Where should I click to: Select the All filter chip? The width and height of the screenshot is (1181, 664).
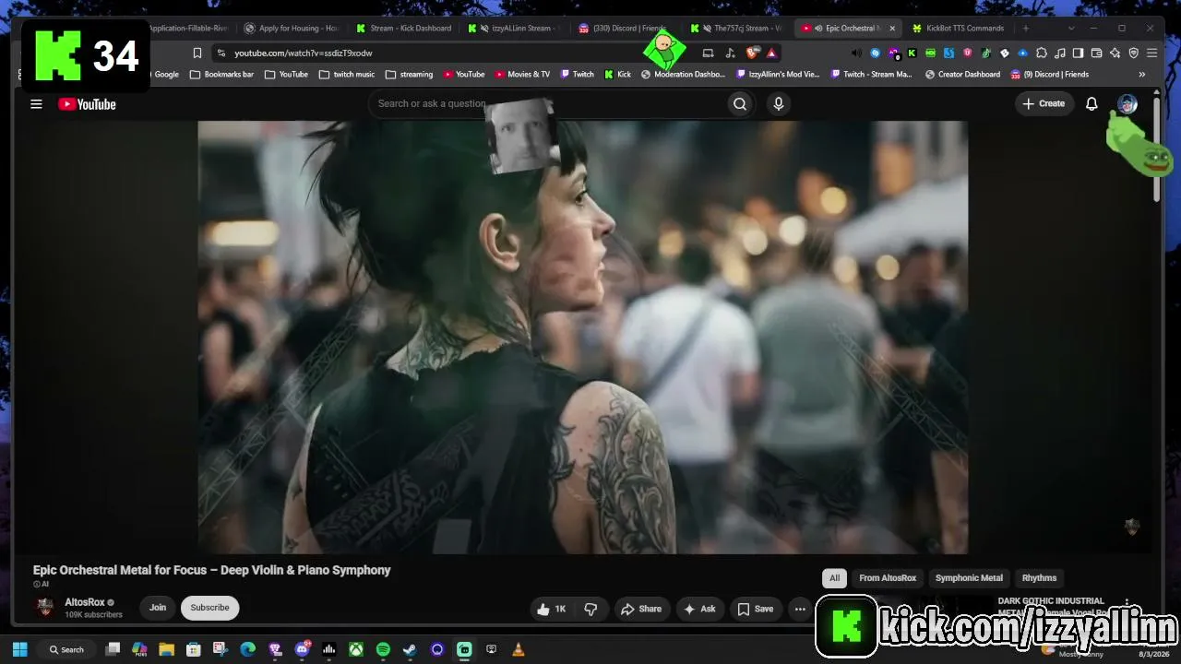click(x=834, y=578)
